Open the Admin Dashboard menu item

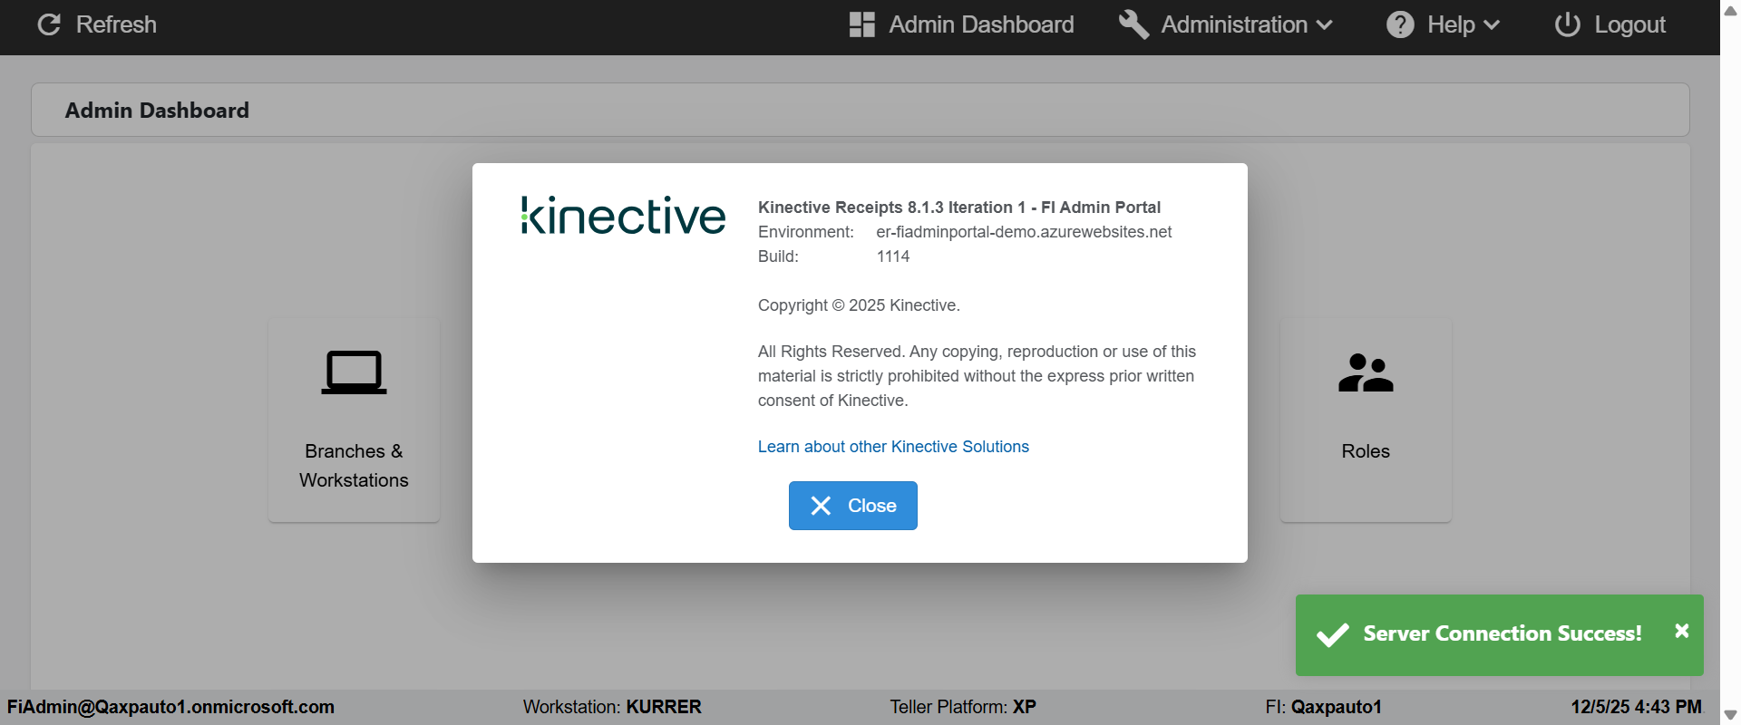962,24
